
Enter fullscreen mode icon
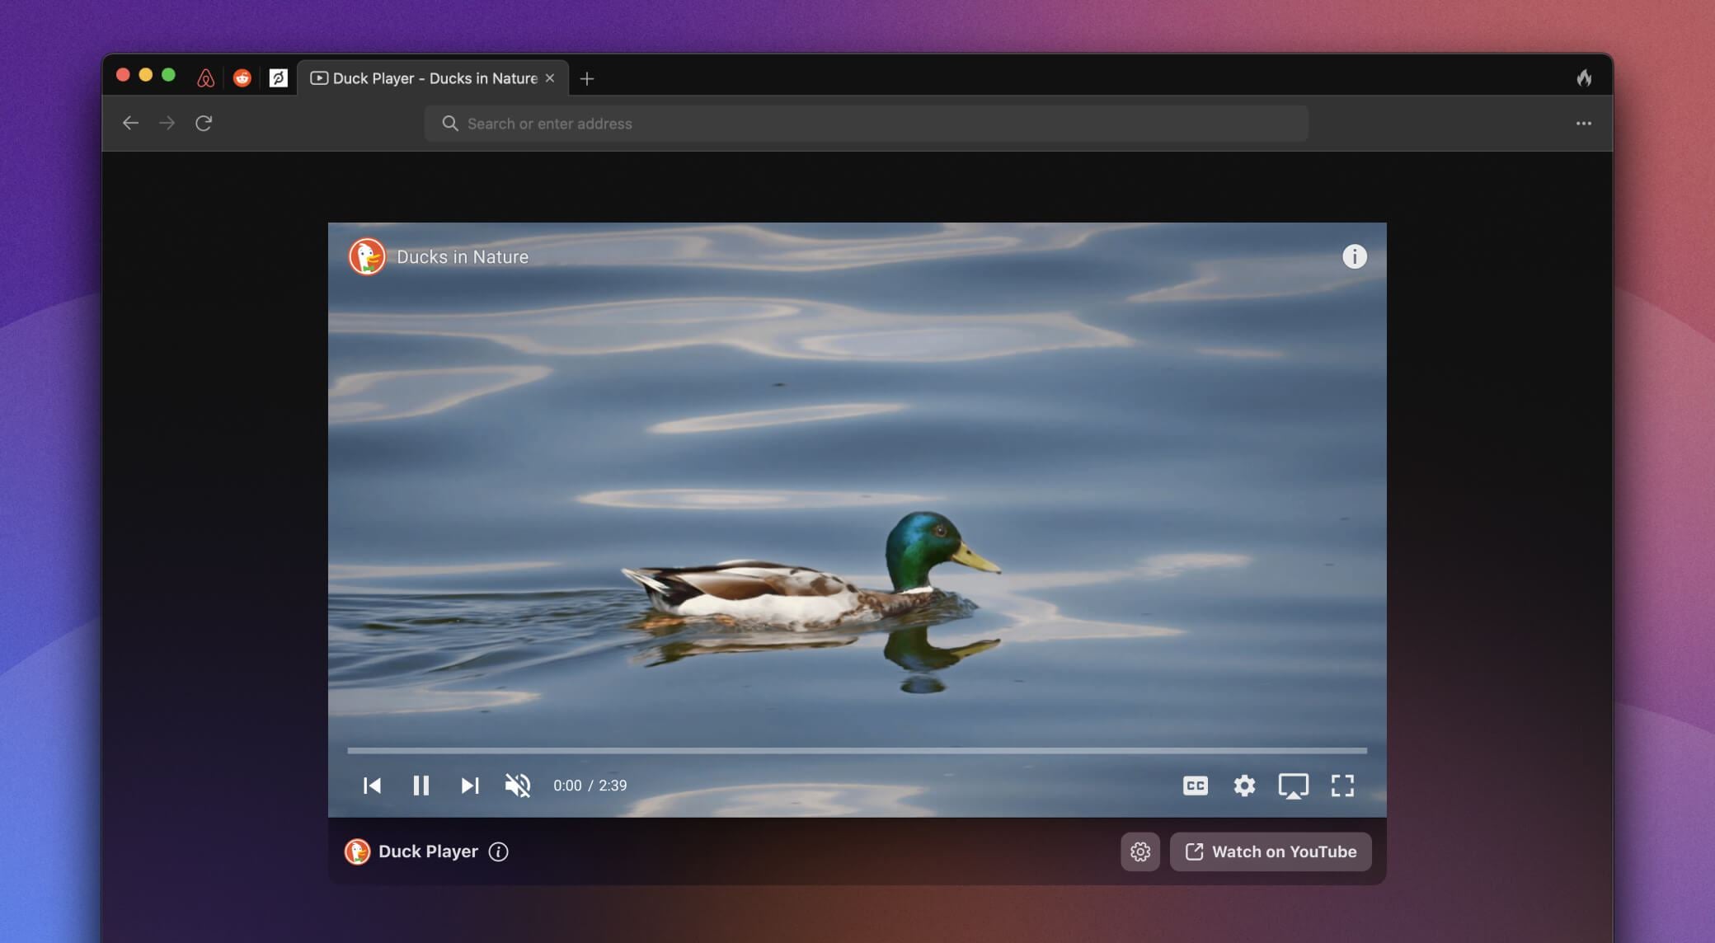point(1341,784)
